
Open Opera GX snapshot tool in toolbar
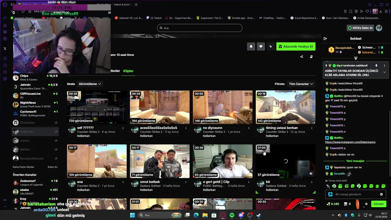[x=350, y=11]
